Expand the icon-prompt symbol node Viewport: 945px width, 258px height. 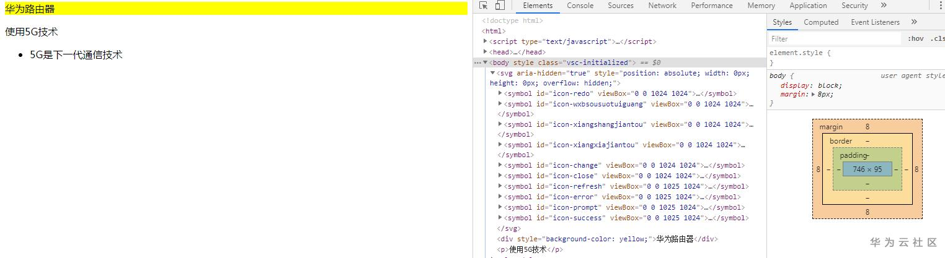click(501, 207)
